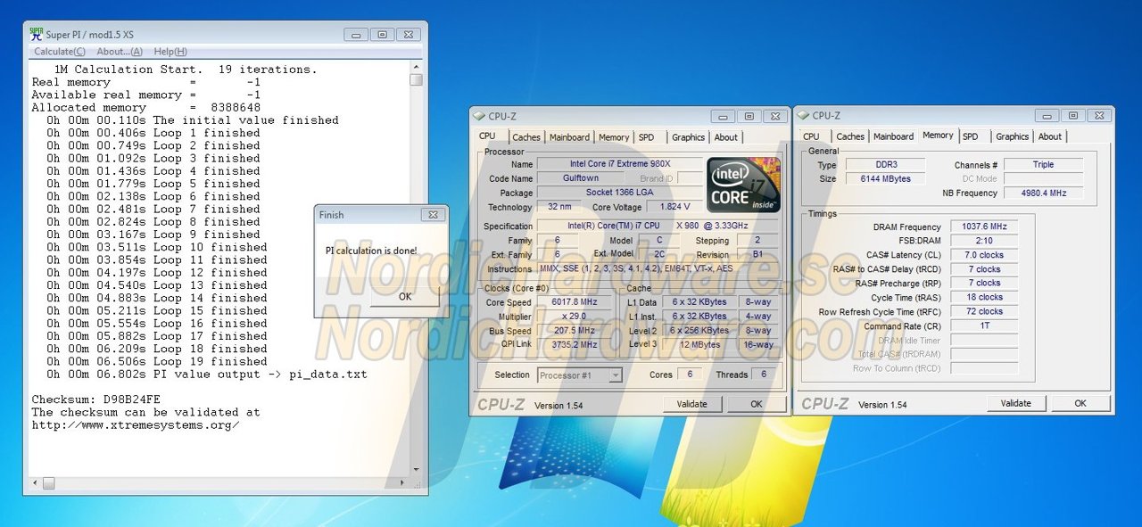The width and height of the screenshot is (1142, 527).
Task: Switch to Memory tab in left CPU-Z window
Action: pos(614,137)
